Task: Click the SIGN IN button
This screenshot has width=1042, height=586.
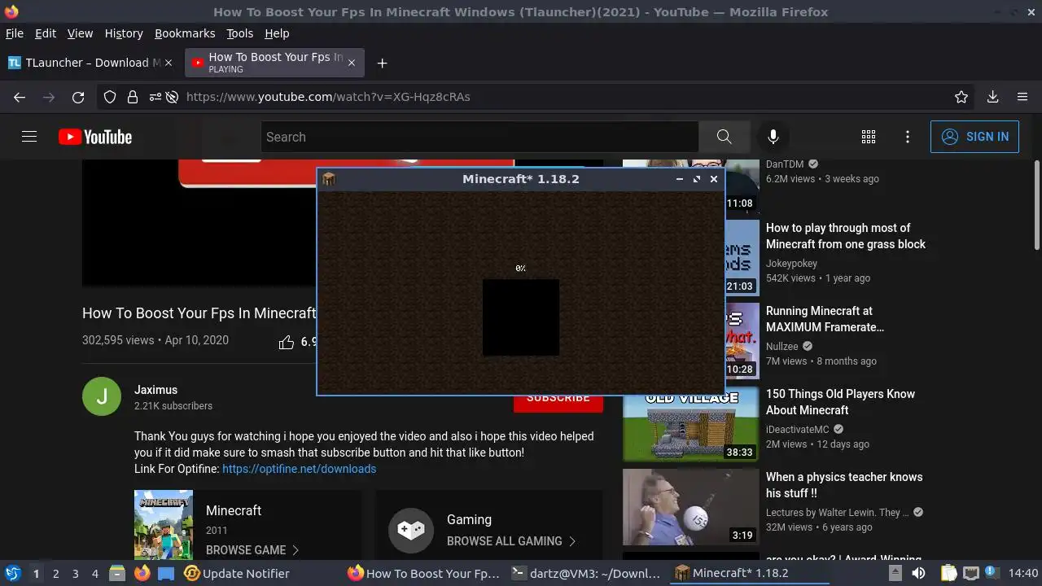Action: tap(974, 137)
